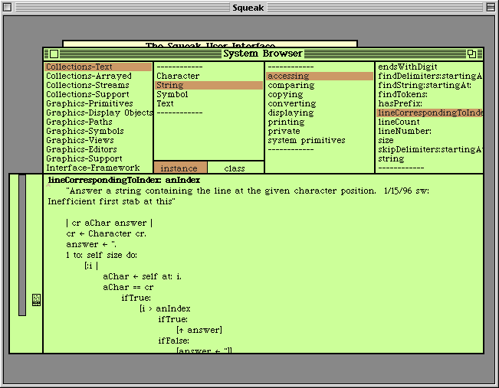Click the System Browser collapse/zoom icon
Image resolution: width=499 pixels, height=388 pixels.
click(471, 54)
